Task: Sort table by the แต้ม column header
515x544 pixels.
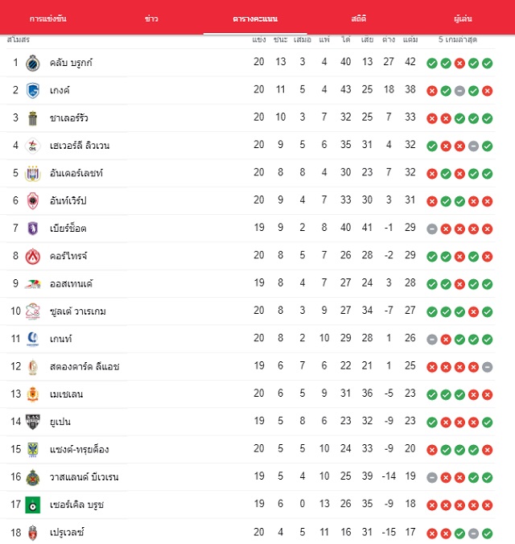Action: click(x=410, y=39)
